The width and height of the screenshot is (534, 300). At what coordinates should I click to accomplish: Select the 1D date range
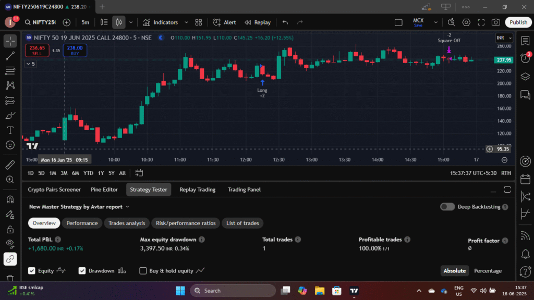click(30, 173)
